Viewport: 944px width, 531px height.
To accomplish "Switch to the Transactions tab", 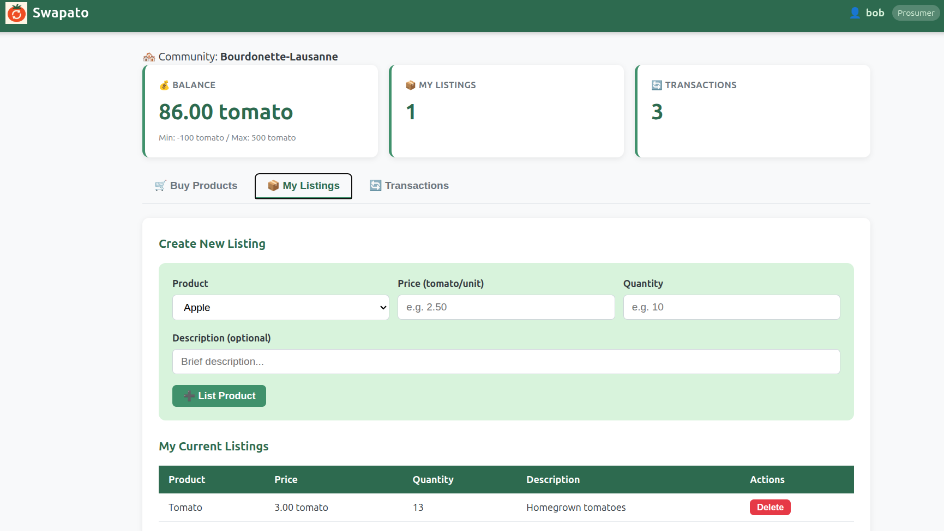I will tap(410, 186).
